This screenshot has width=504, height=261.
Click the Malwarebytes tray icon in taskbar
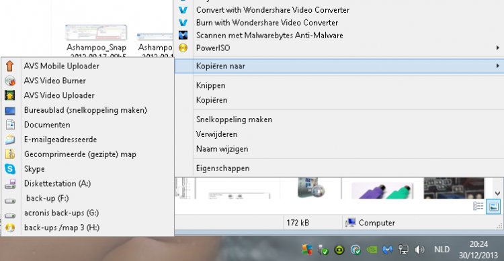tap(388, 250)
